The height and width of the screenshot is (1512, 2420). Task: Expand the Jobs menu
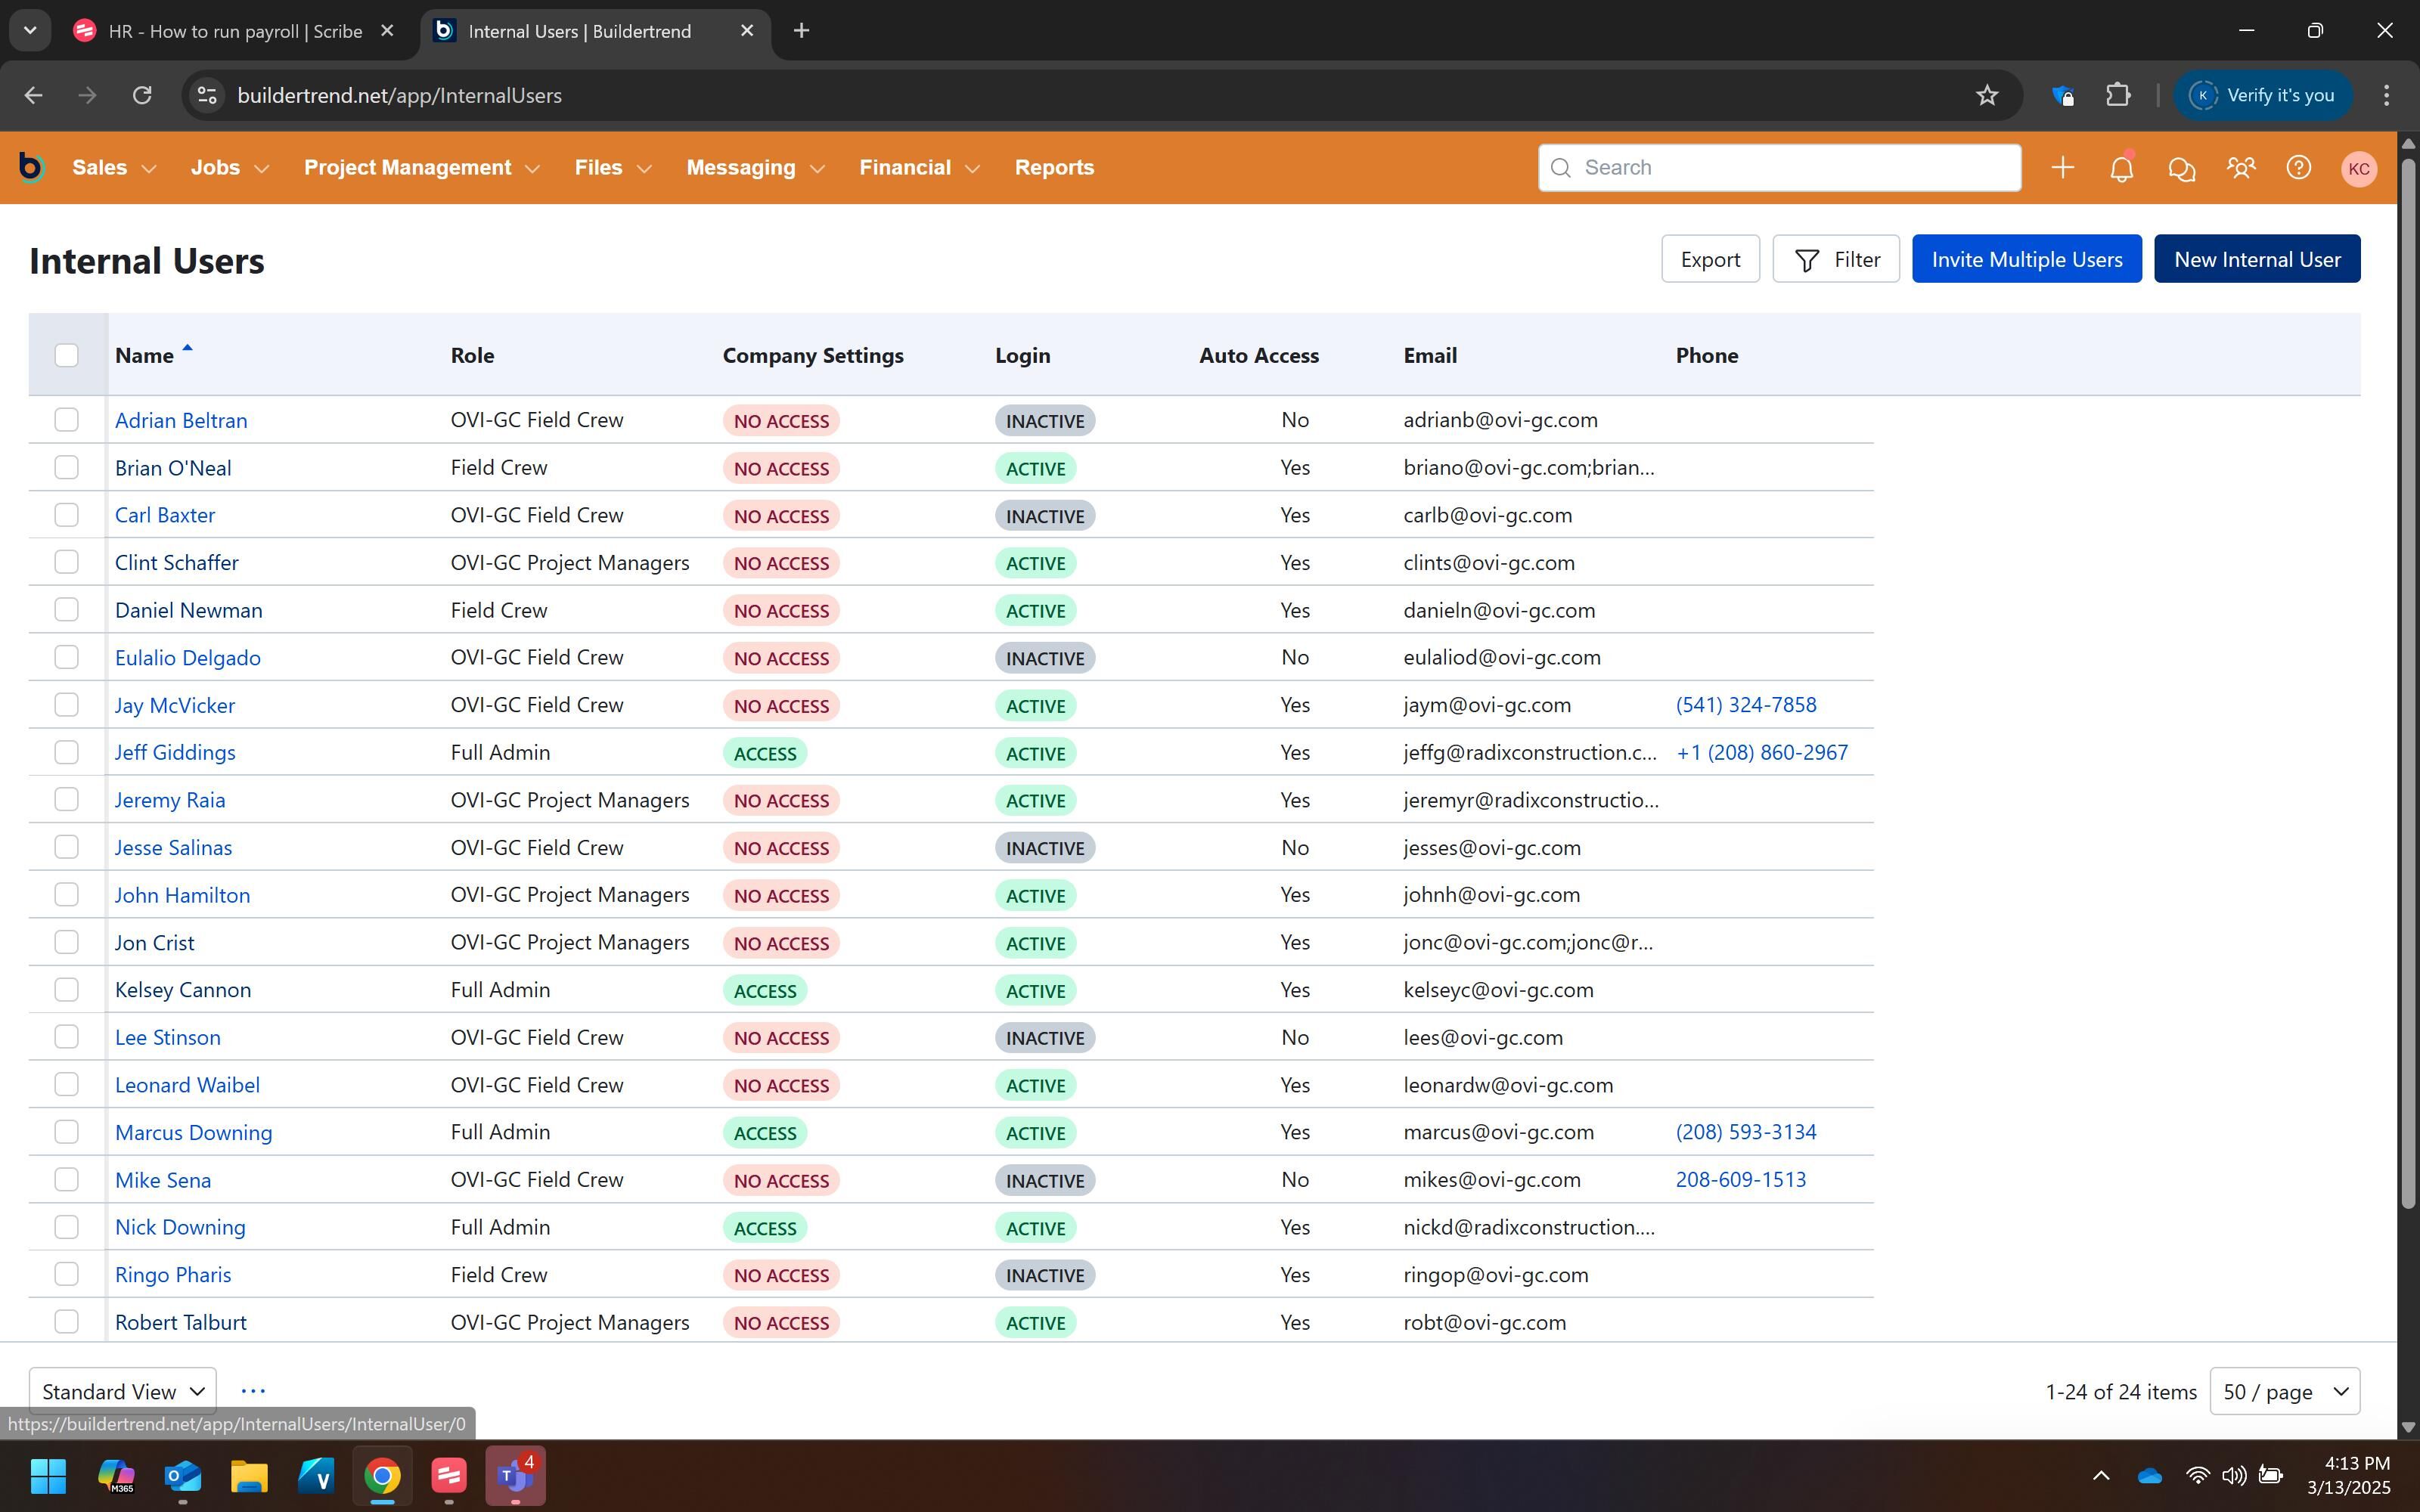click(230, 167)
